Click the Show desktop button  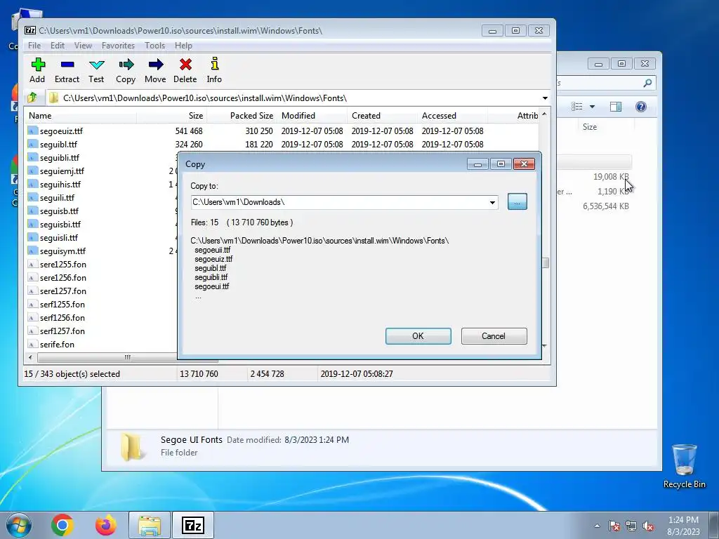[714, 525]
